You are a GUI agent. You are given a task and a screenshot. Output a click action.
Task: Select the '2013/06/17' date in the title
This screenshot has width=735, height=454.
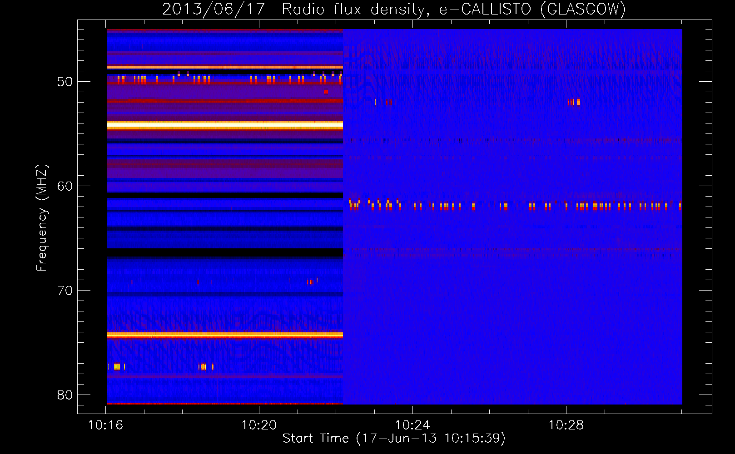[x=213, y=9]
